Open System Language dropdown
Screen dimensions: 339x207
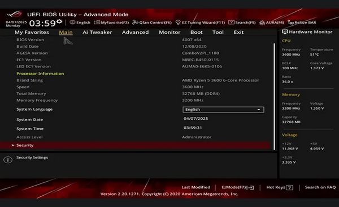point(223,110)
